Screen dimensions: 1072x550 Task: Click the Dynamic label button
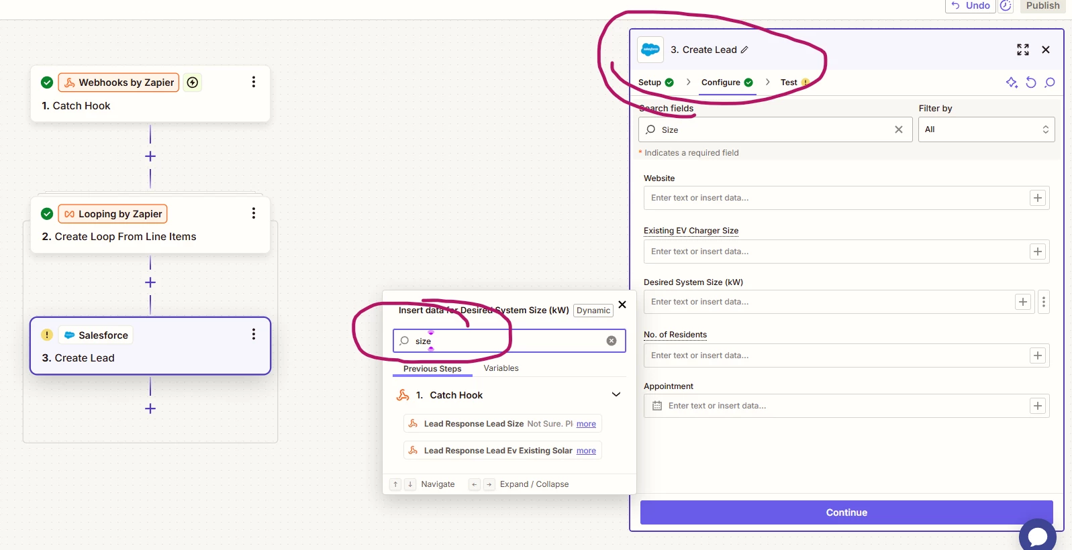[x=593, y=311]
